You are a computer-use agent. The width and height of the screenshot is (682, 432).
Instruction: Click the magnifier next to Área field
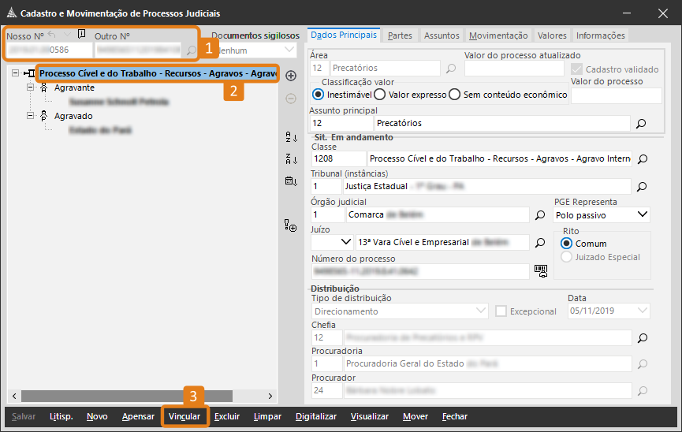click(451, 69)
